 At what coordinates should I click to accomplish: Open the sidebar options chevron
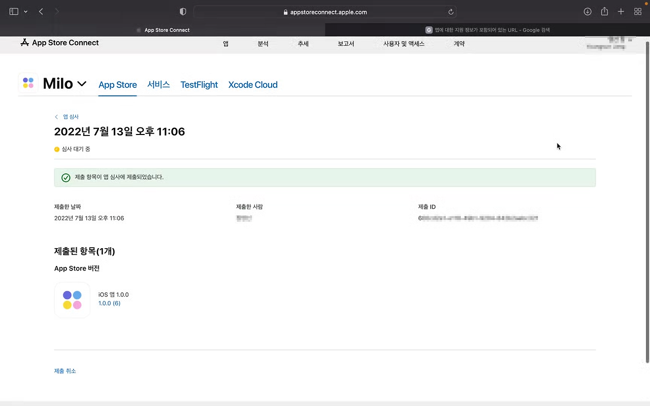click(x=26, y=12)
